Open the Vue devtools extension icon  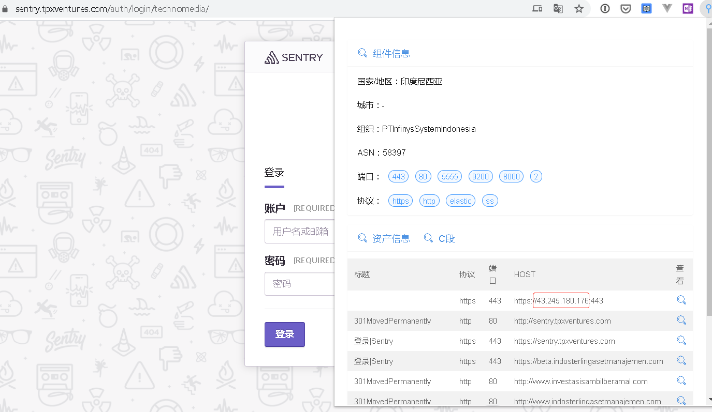(667, 9)
